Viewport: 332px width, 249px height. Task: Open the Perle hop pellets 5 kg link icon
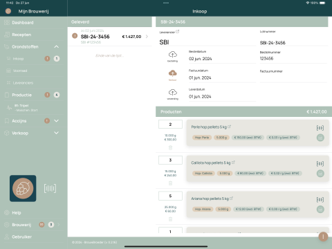click(230, 127)
